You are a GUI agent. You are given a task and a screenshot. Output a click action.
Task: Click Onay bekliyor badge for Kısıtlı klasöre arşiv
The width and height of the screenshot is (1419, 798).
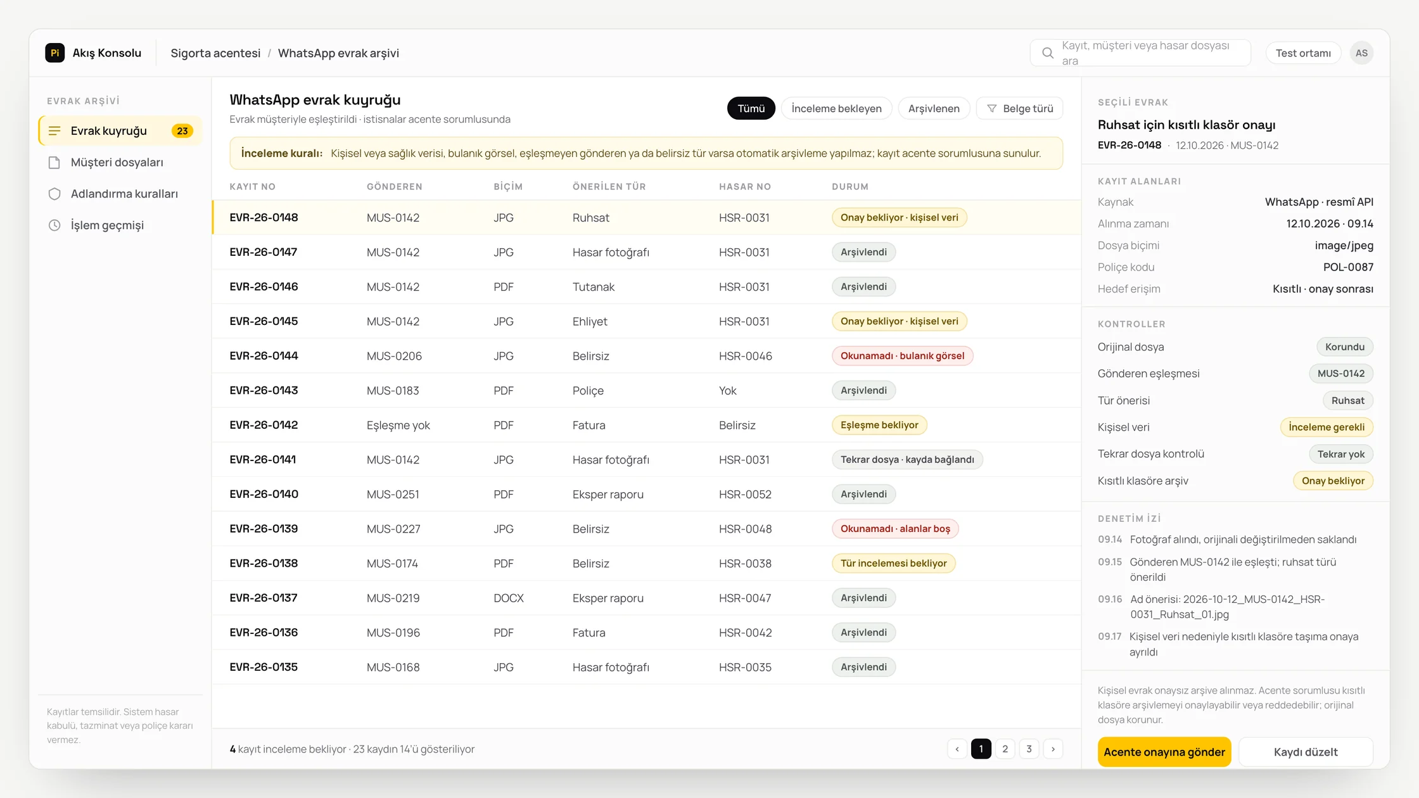pyautogui.click(x=1333, y=481)
